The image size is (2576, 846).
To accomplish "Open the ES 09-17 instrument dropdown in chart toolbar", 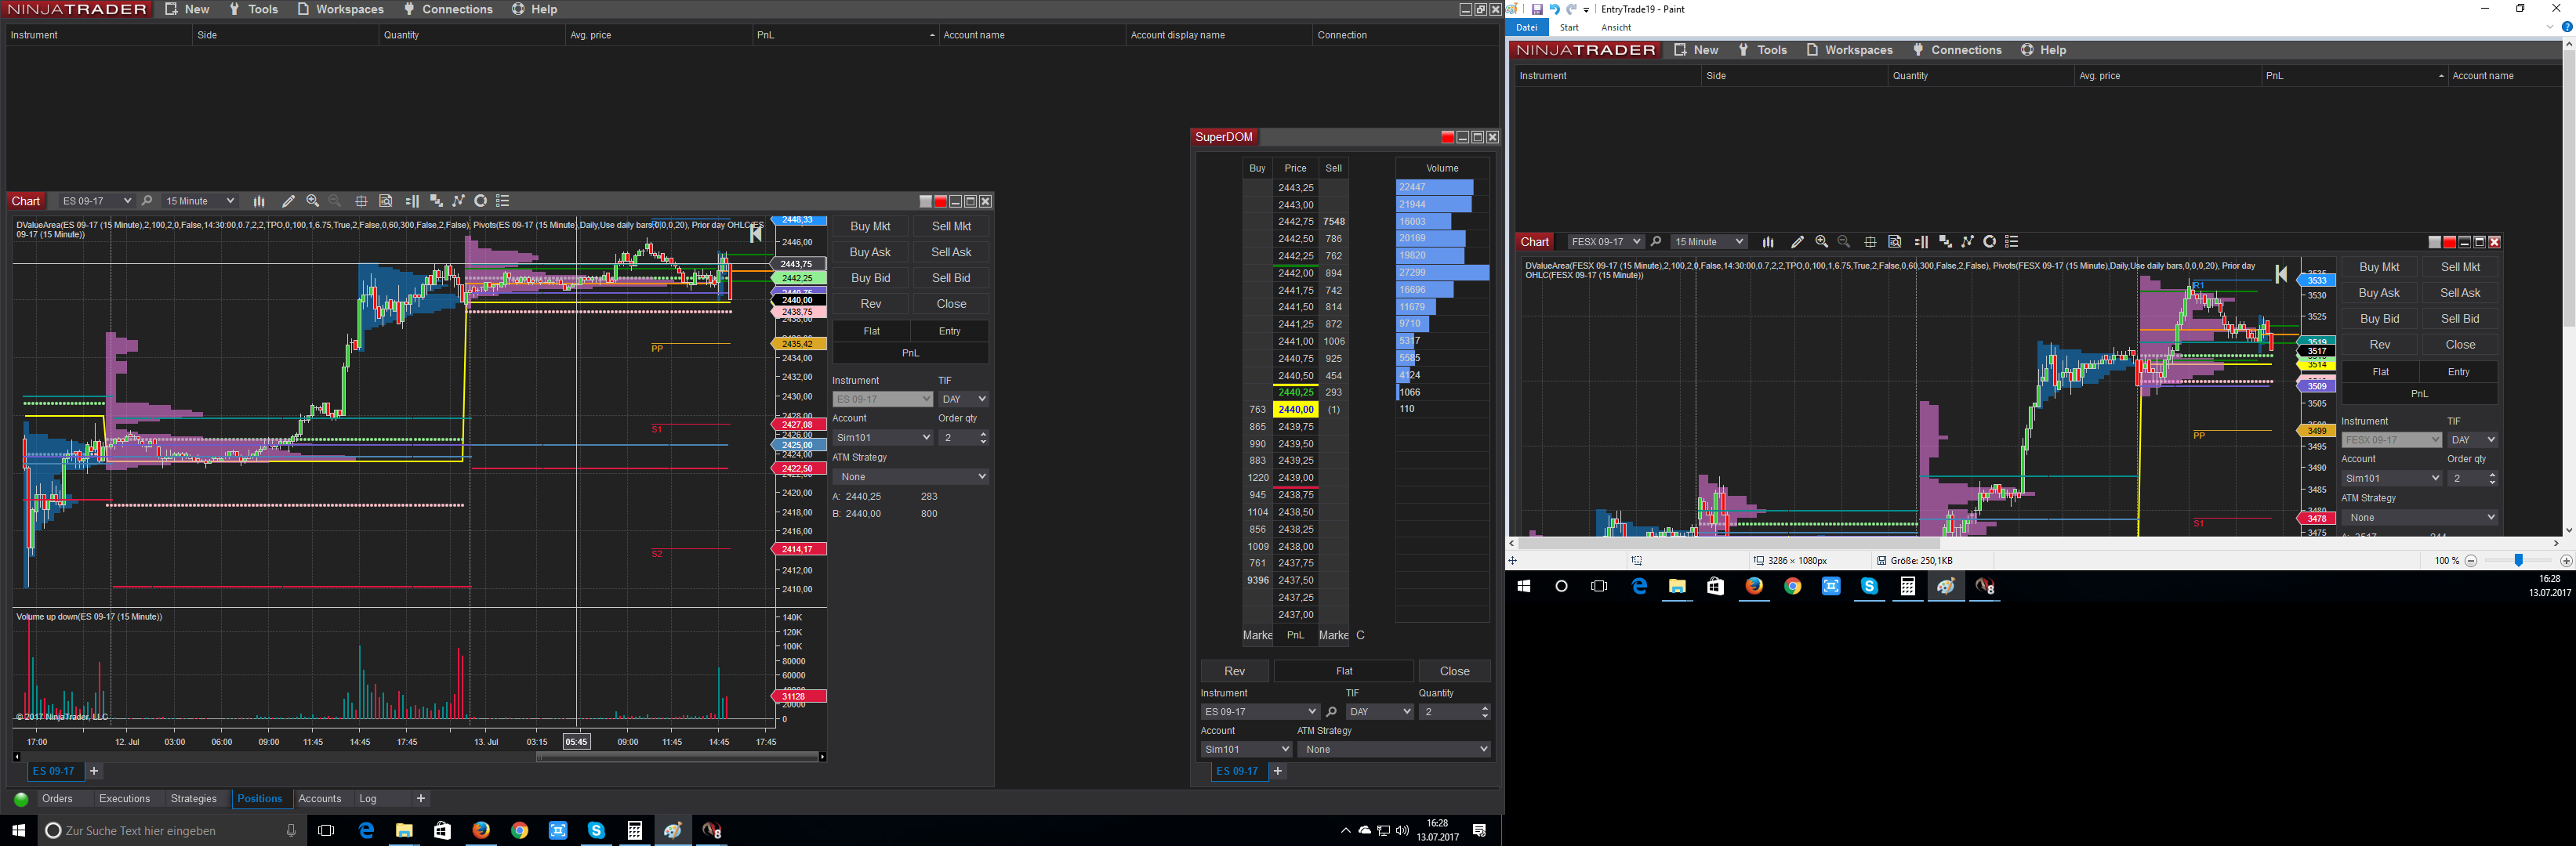I will point(97,201).
